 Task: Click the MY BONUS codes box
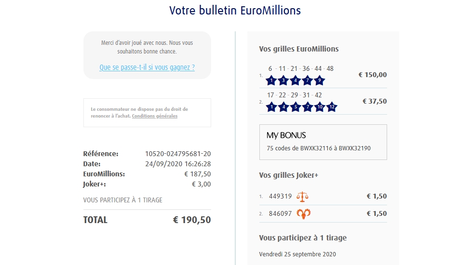(323, 142)
